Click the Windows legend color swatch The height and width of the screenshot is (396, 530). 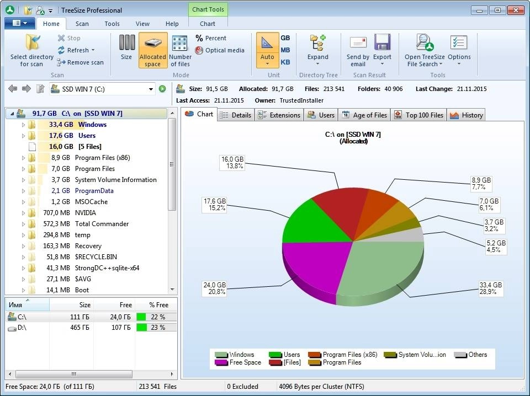click(221, 355)
